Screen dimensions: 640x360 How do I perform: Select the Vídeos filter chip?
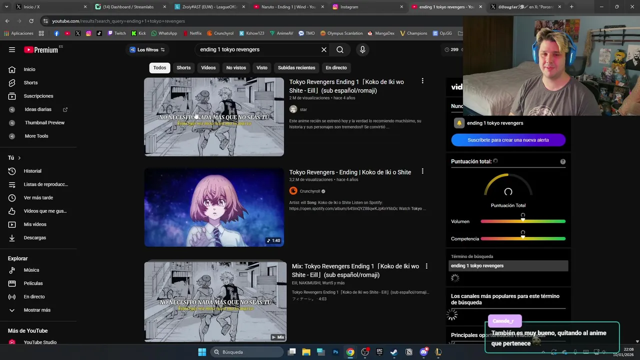tap(208, 67)
